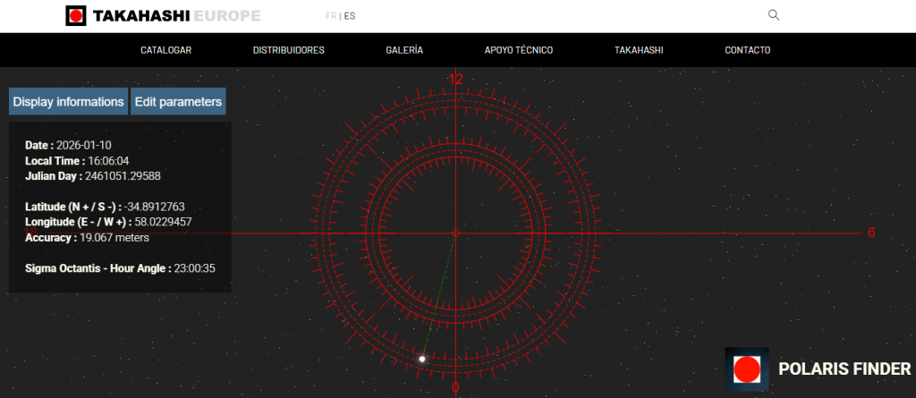The height and width of the screenshot is (398, 916).
Task: Click the TAKAHASHI EUROPE wordmark
Action: coord(176,16)
